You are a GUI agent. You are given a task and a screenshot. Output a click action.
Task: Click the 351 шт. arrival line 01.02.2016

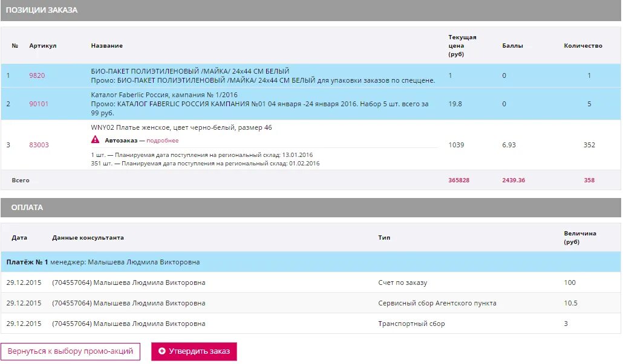click(205, 164)
